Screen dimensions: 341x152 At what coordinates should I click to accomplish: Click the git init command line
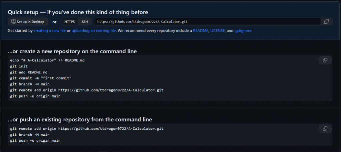[19, 66]
